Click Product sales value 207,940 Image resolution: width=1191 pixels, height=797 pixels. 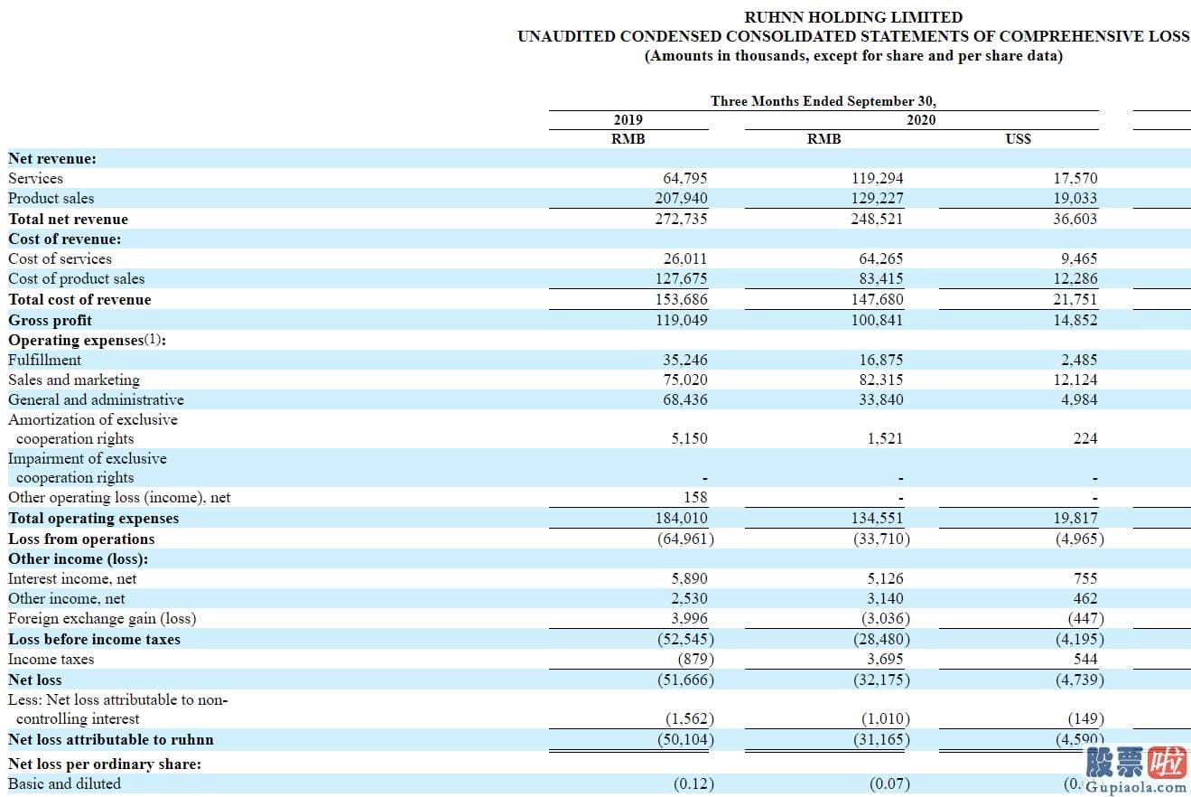click(682, 199)
